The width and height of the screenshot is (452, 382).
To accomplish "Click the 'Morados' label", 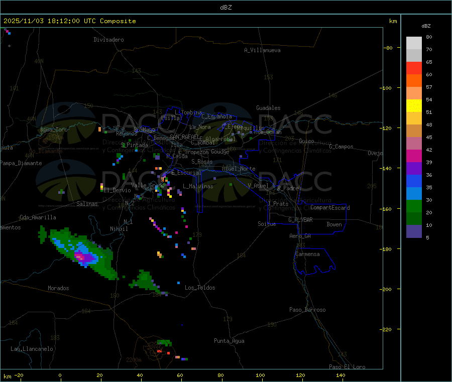I will click(58, 288).
